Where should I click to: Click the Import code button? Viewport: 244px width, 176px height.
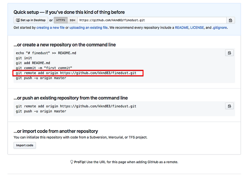(25, 145)
